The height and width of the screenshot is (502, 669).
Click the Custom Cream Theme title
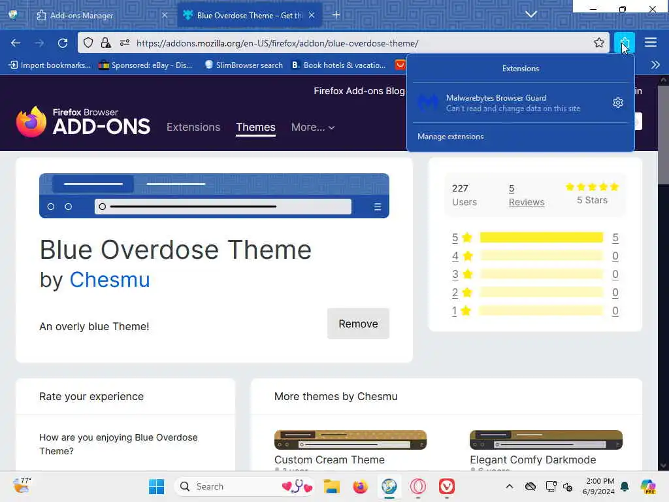point(329,460)
